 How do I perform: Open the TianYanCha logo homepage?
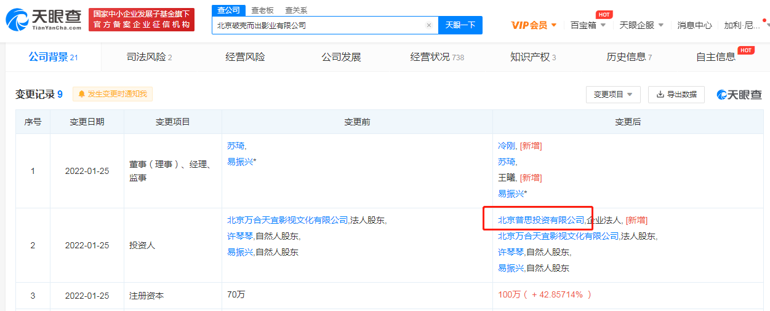(43, 19)
